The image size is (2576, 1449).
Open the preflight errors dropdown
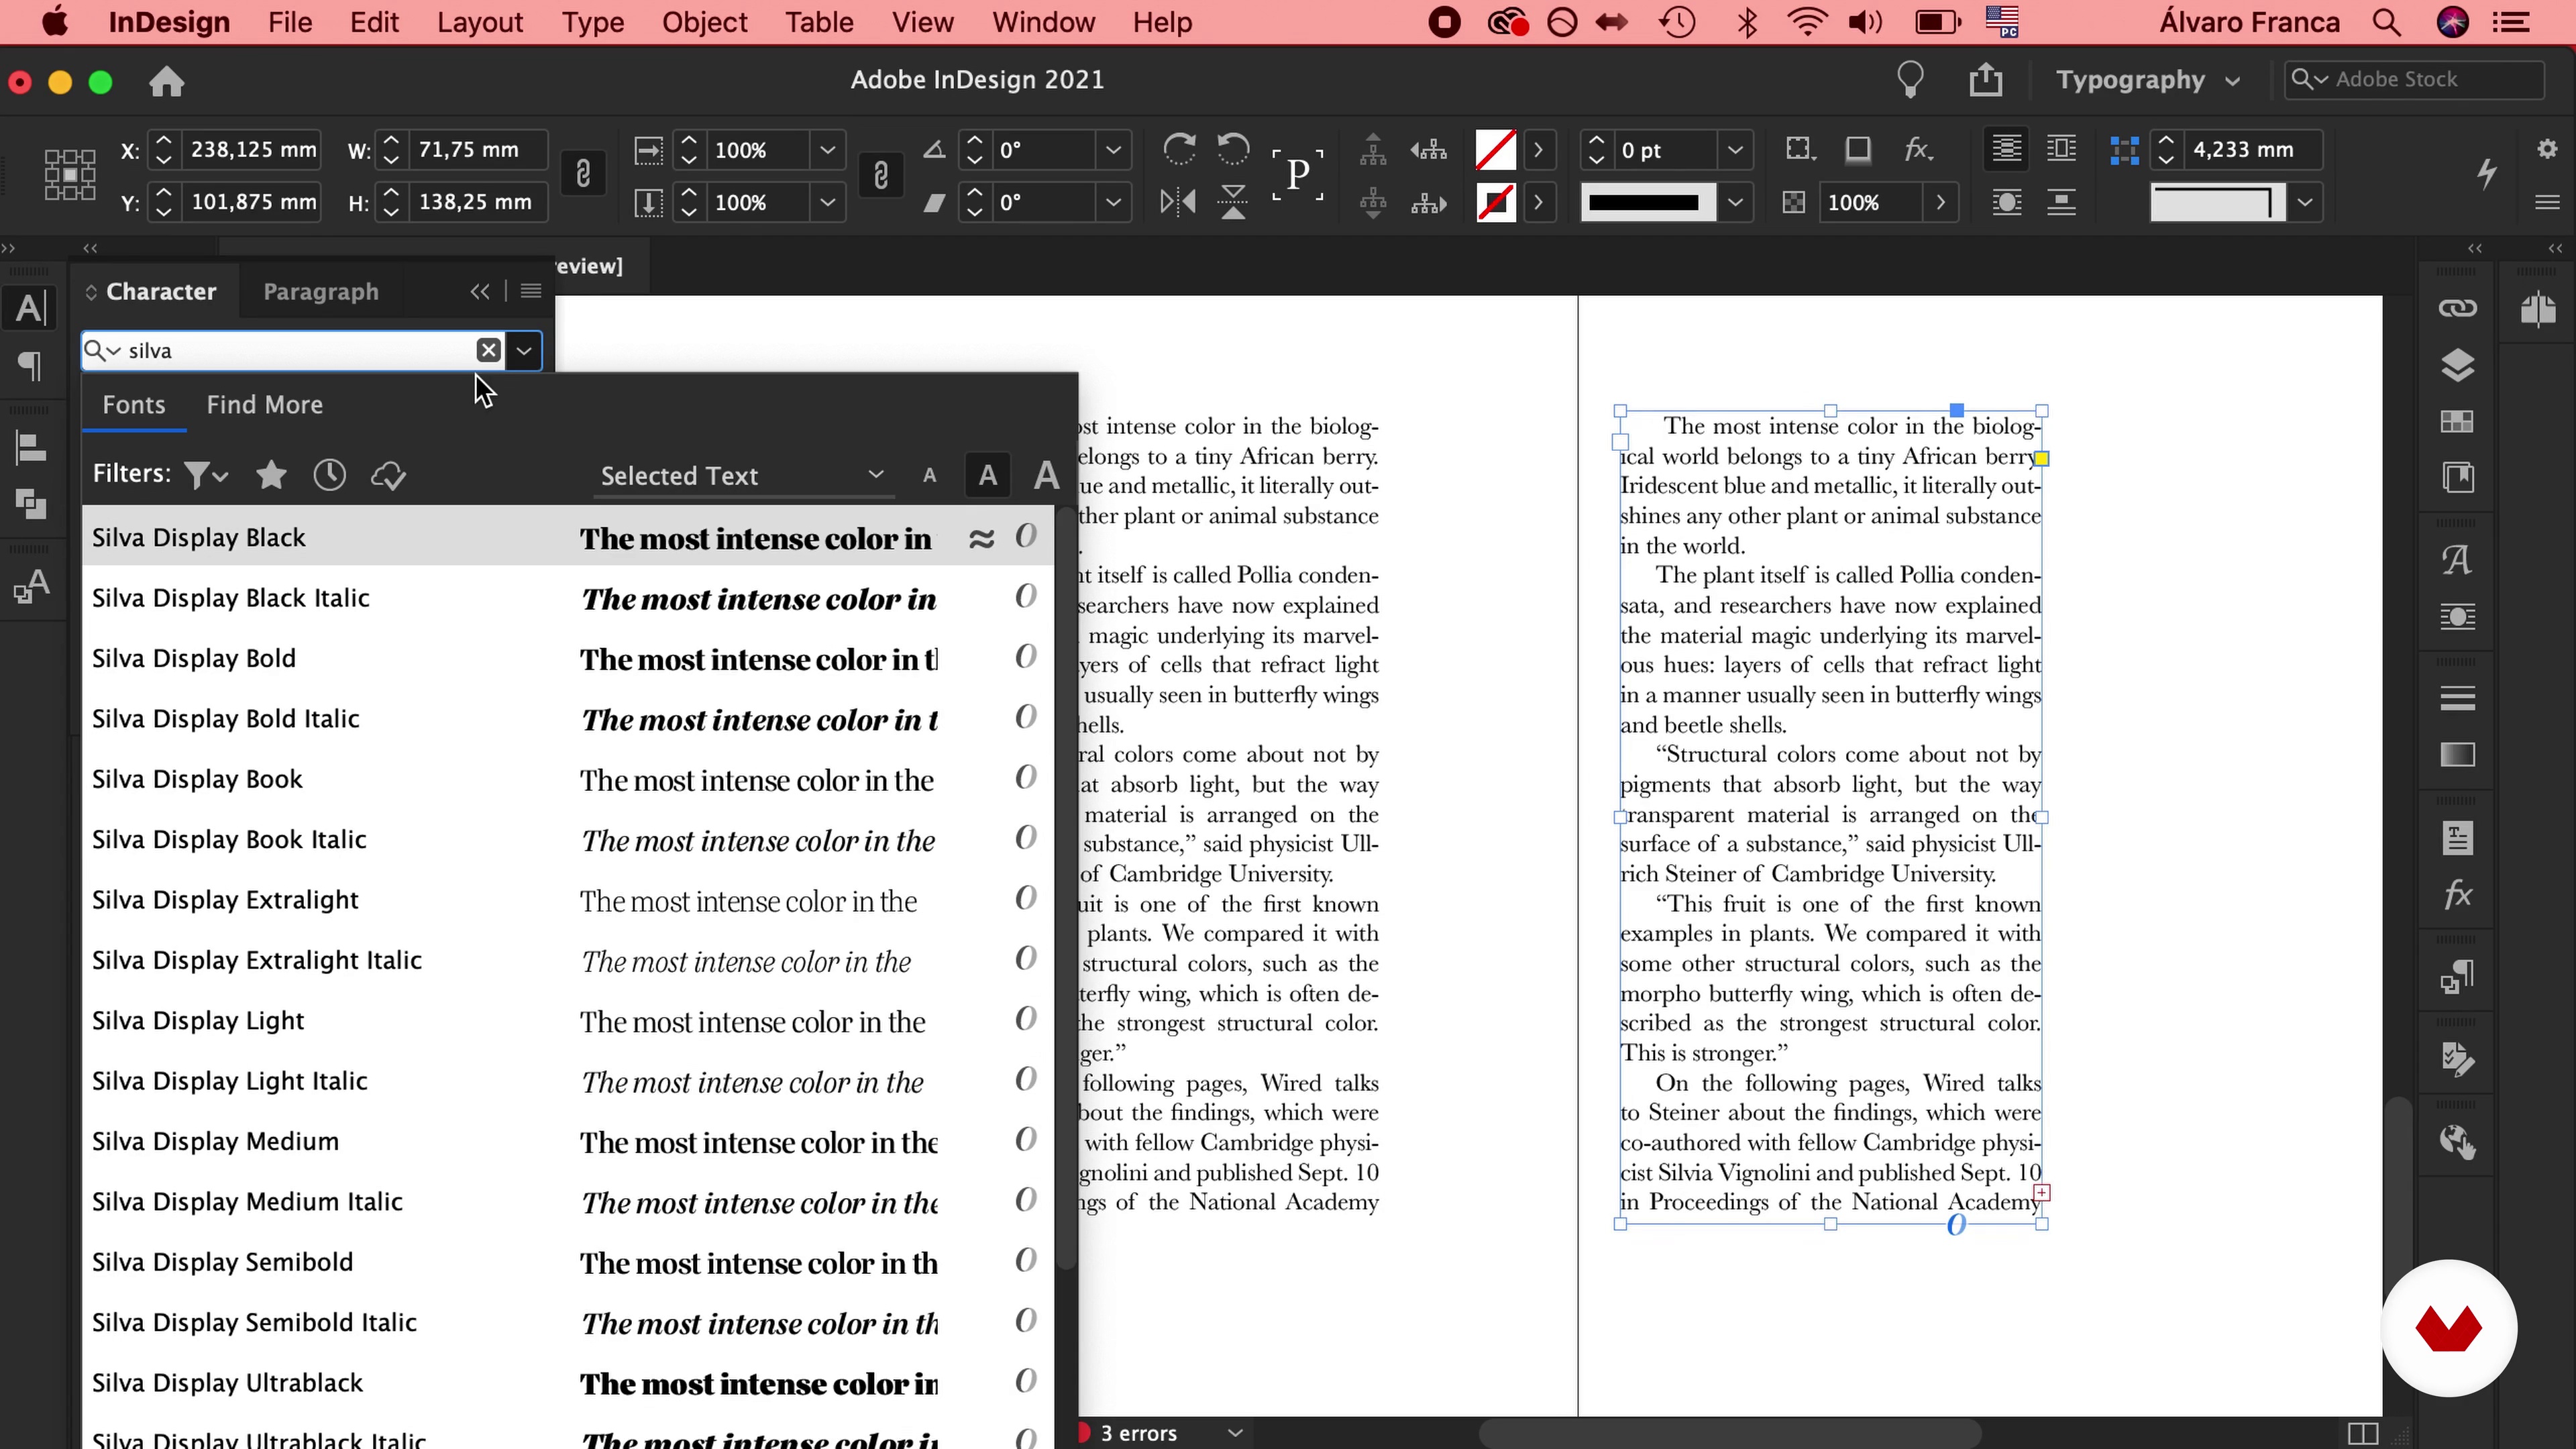[1236, 1433]
